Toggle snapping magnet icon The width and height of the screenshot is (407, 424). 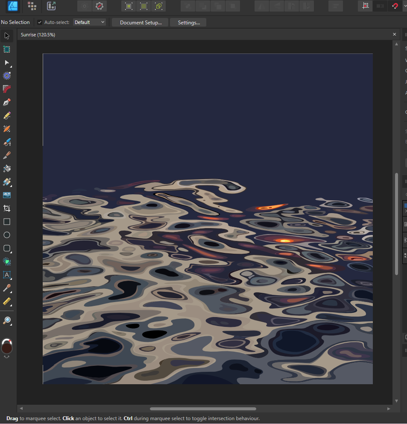coord(395,6)
